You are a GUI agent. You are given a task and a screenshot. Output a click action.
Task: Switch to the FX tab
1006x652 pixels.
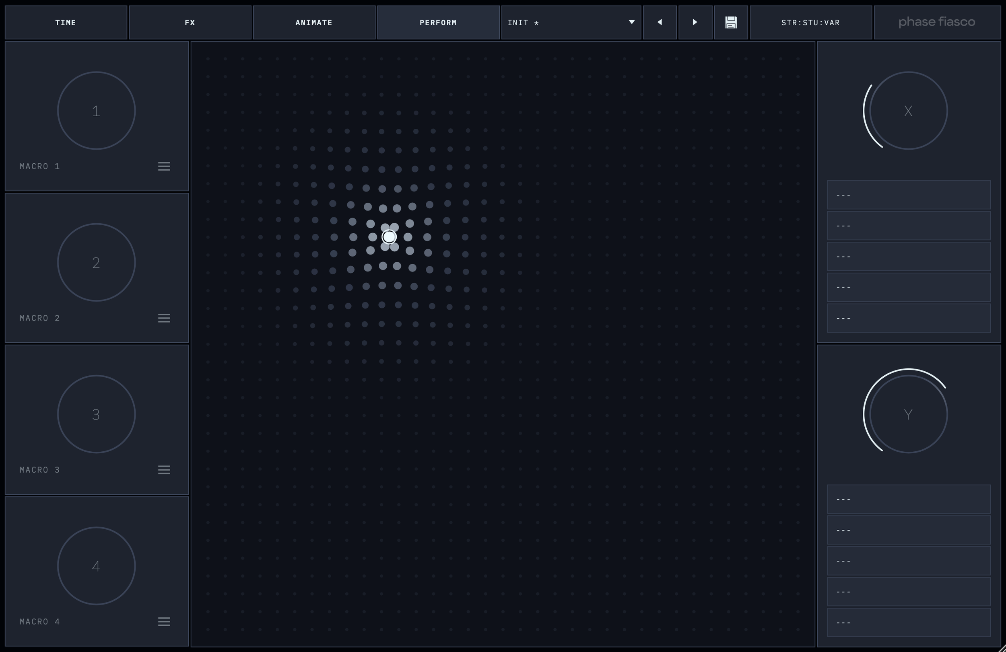190,23
